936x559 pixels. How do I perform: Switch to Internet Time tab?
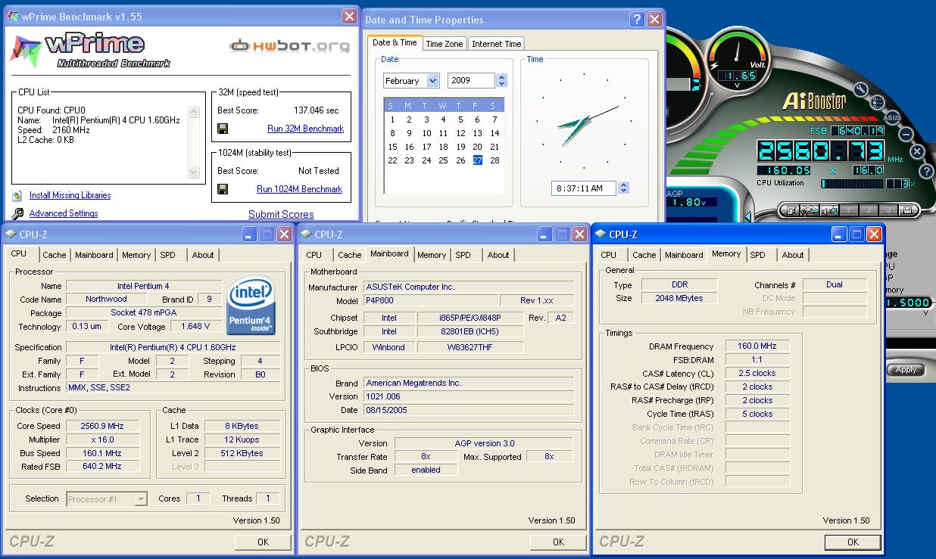[497, 44]
